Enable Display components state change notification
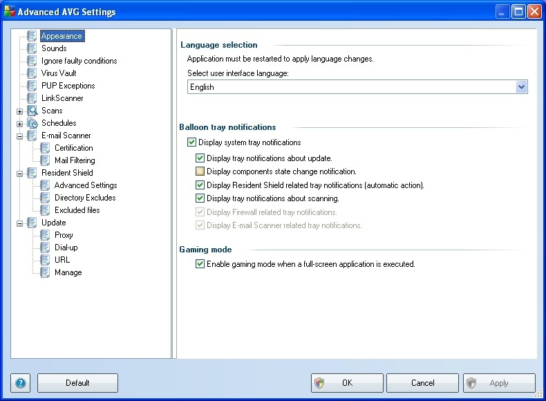The image size is (546, 401). [x=200, y=171]
